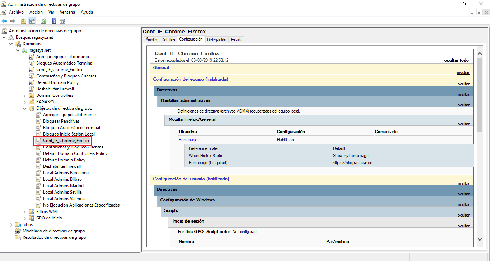The width and height of the screenshot is (490, 261).
Task: Click mostrar next to General section
Action: pyautogui.click(x=463, y=72)
